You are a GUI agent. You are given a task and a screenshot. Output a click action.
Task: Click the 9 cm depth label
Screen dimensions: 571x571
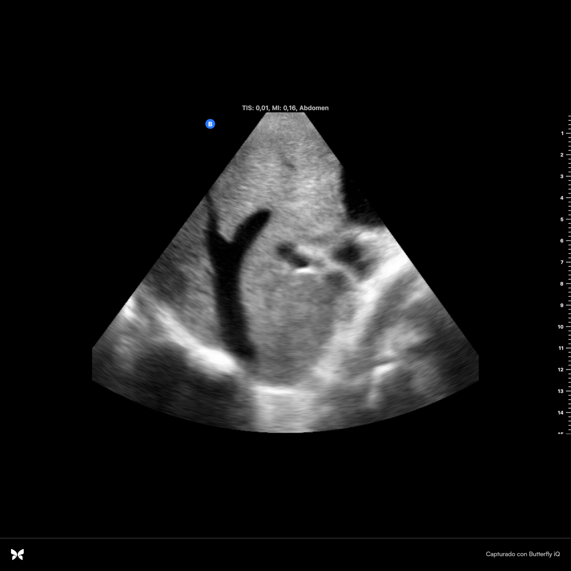click(x=562, y=305)
